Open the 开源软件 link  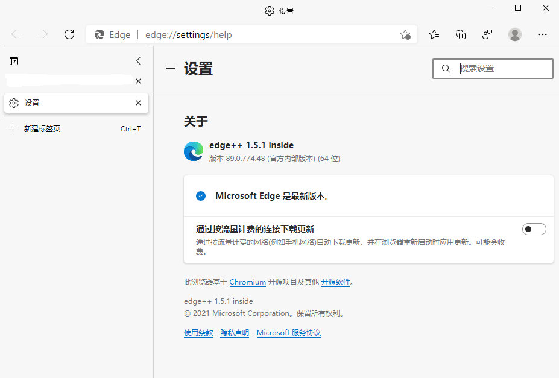point(335,282)
